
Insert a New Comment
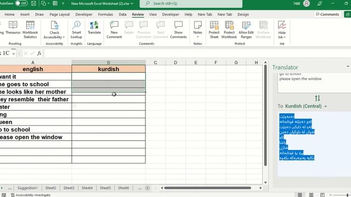(114, 30)
